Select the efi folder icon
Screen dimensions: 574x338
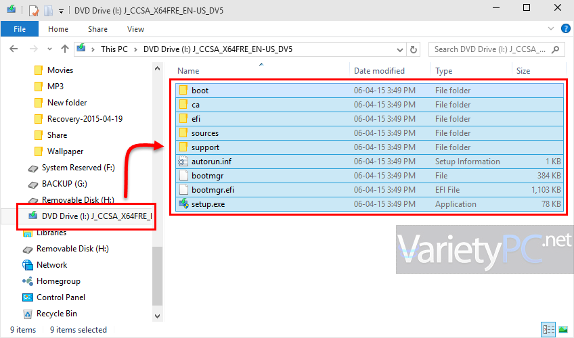pyautogui.click(x=183, y=119)
